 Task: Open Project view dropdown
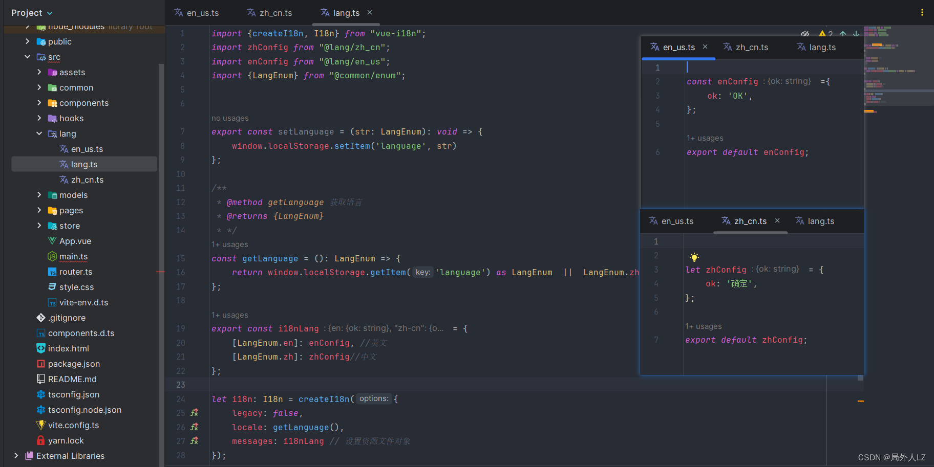point(32,13)
